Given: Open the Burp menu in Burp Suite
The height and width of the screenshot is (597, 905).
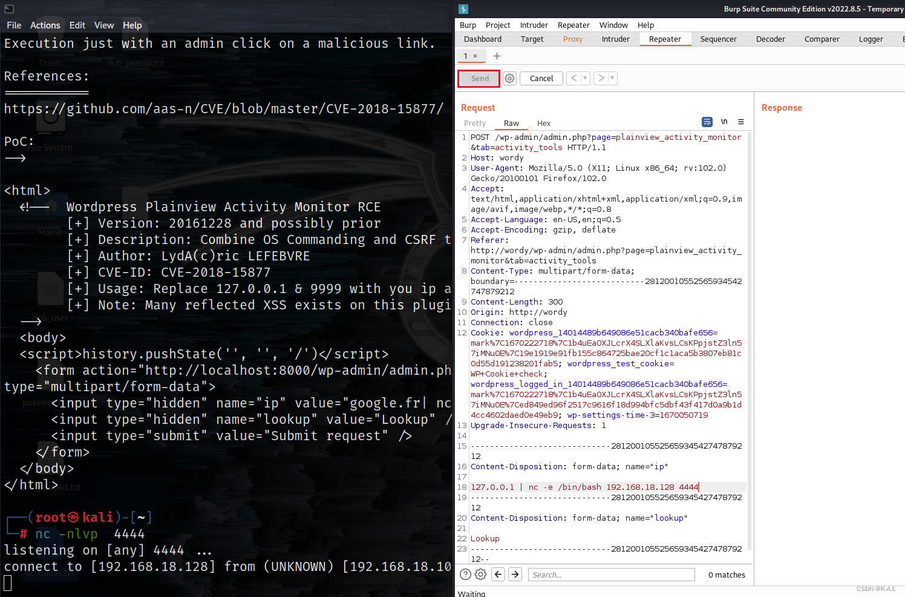Looking at the screenshot, I should 468,25.
